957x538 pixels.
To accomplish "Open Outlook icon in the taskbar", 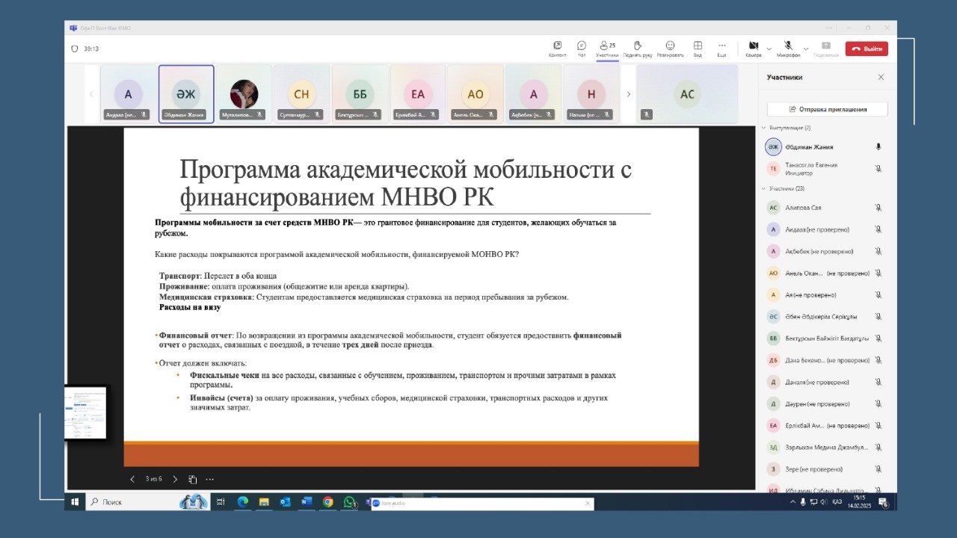I will coord(285,502).
